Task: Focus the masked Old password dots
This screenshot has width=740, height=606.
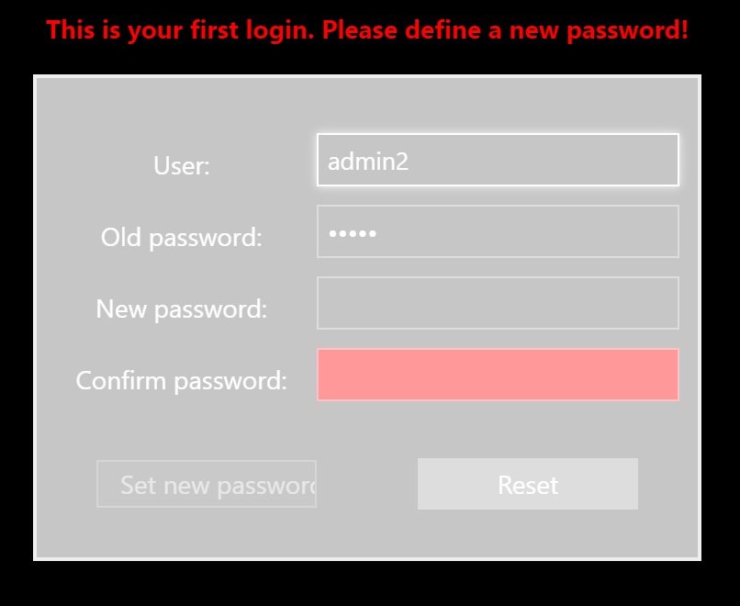Action: 498,230
